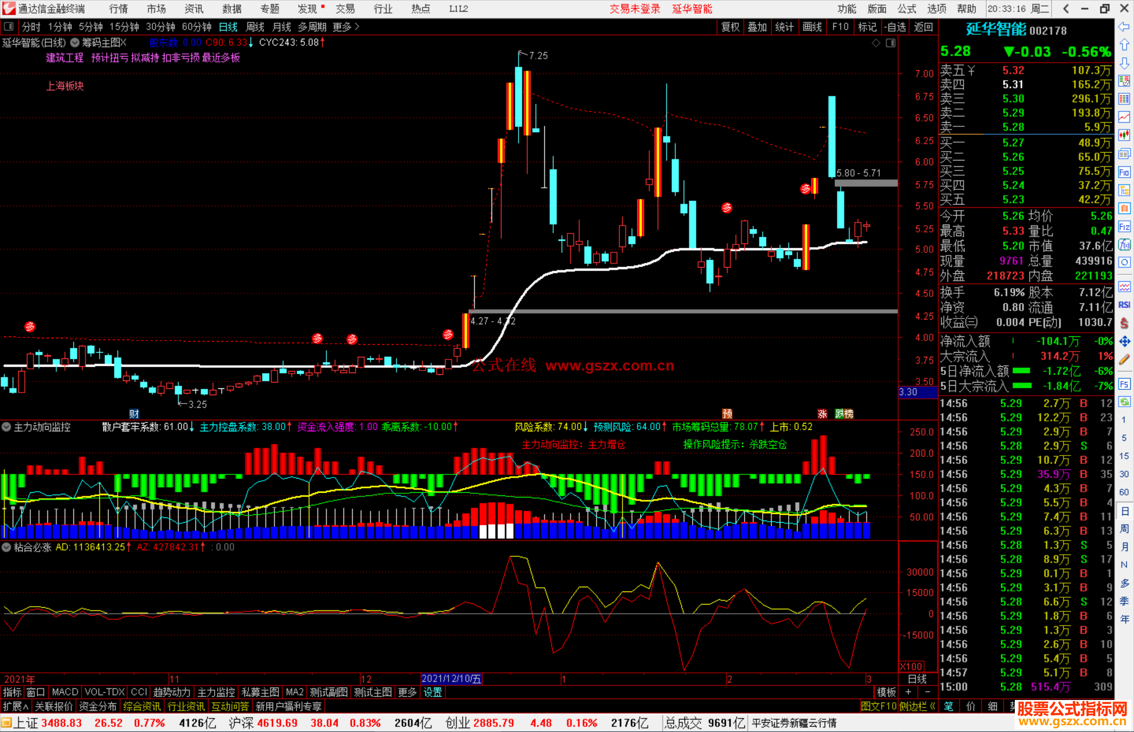Open the 资讯 menu

pos(194,8)
